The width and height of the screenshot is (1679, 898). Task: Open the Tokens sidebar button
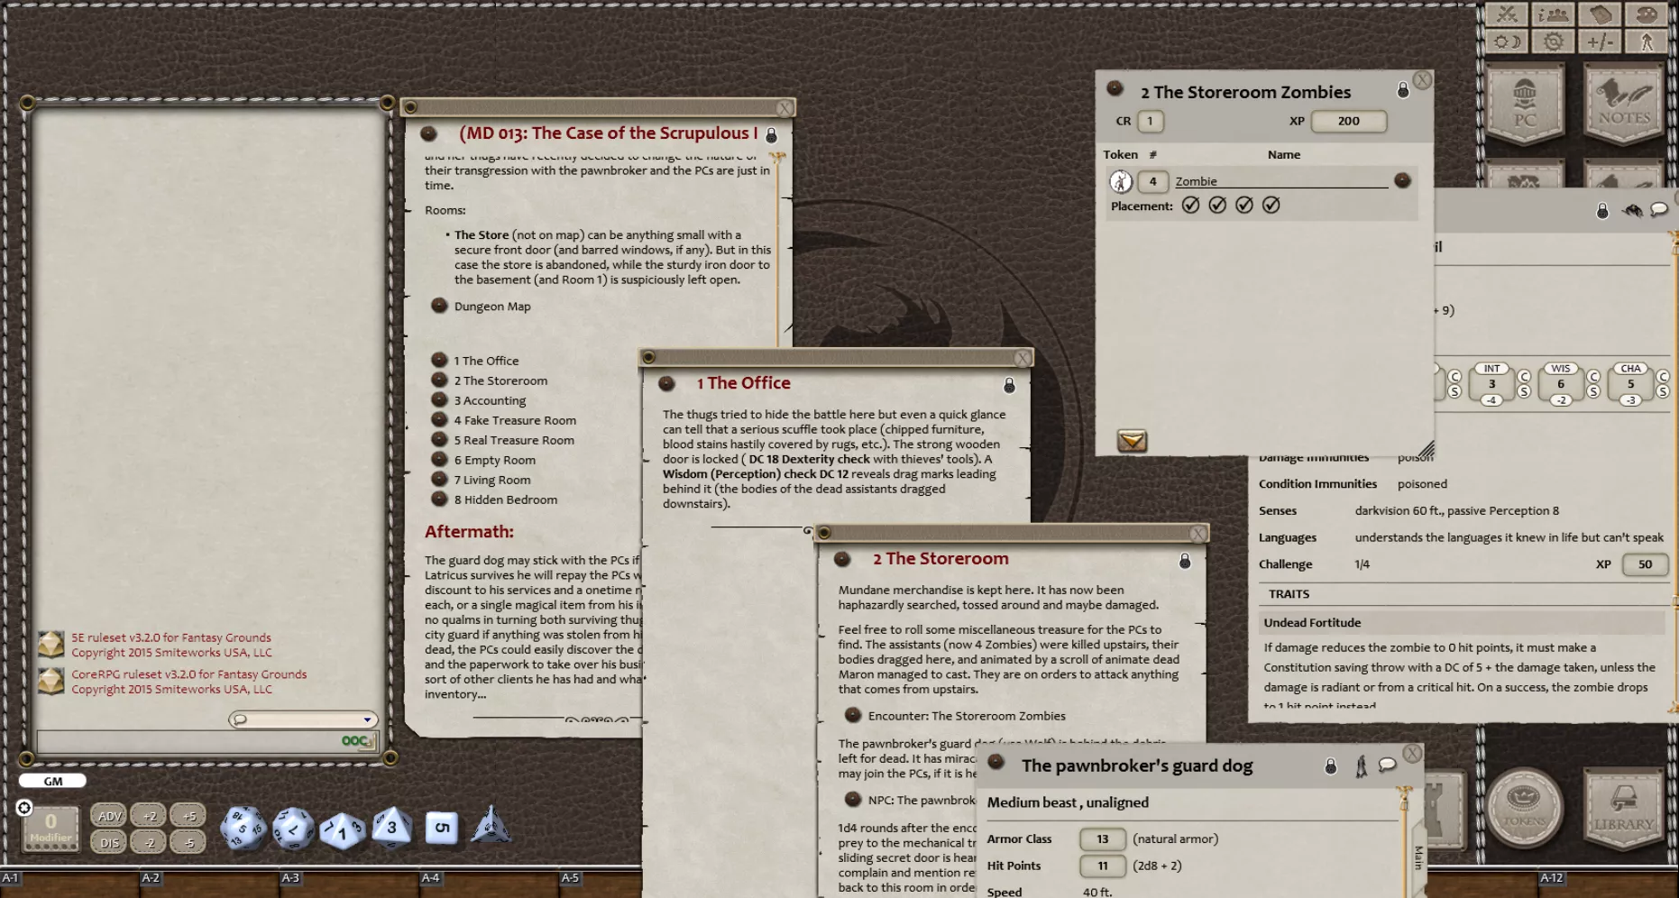click(1525, 806)
